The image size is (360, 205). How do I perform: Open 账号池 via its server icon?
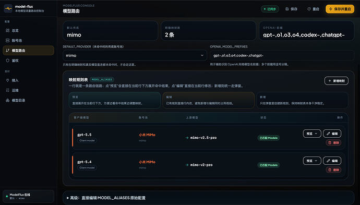pos(8,40)
